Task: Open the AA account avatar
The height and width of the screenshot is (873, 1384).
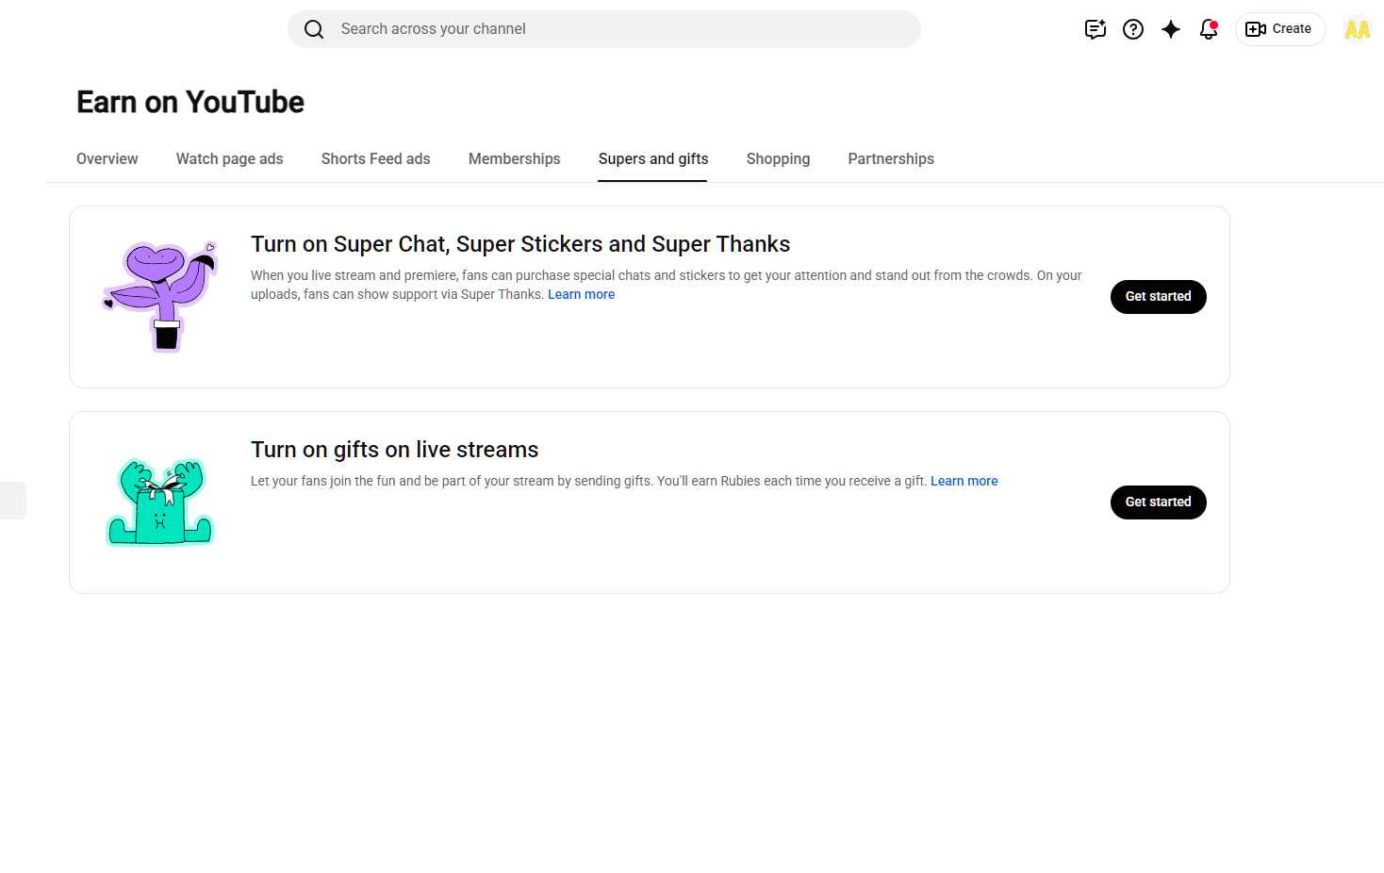Action: click(1358, 29)
